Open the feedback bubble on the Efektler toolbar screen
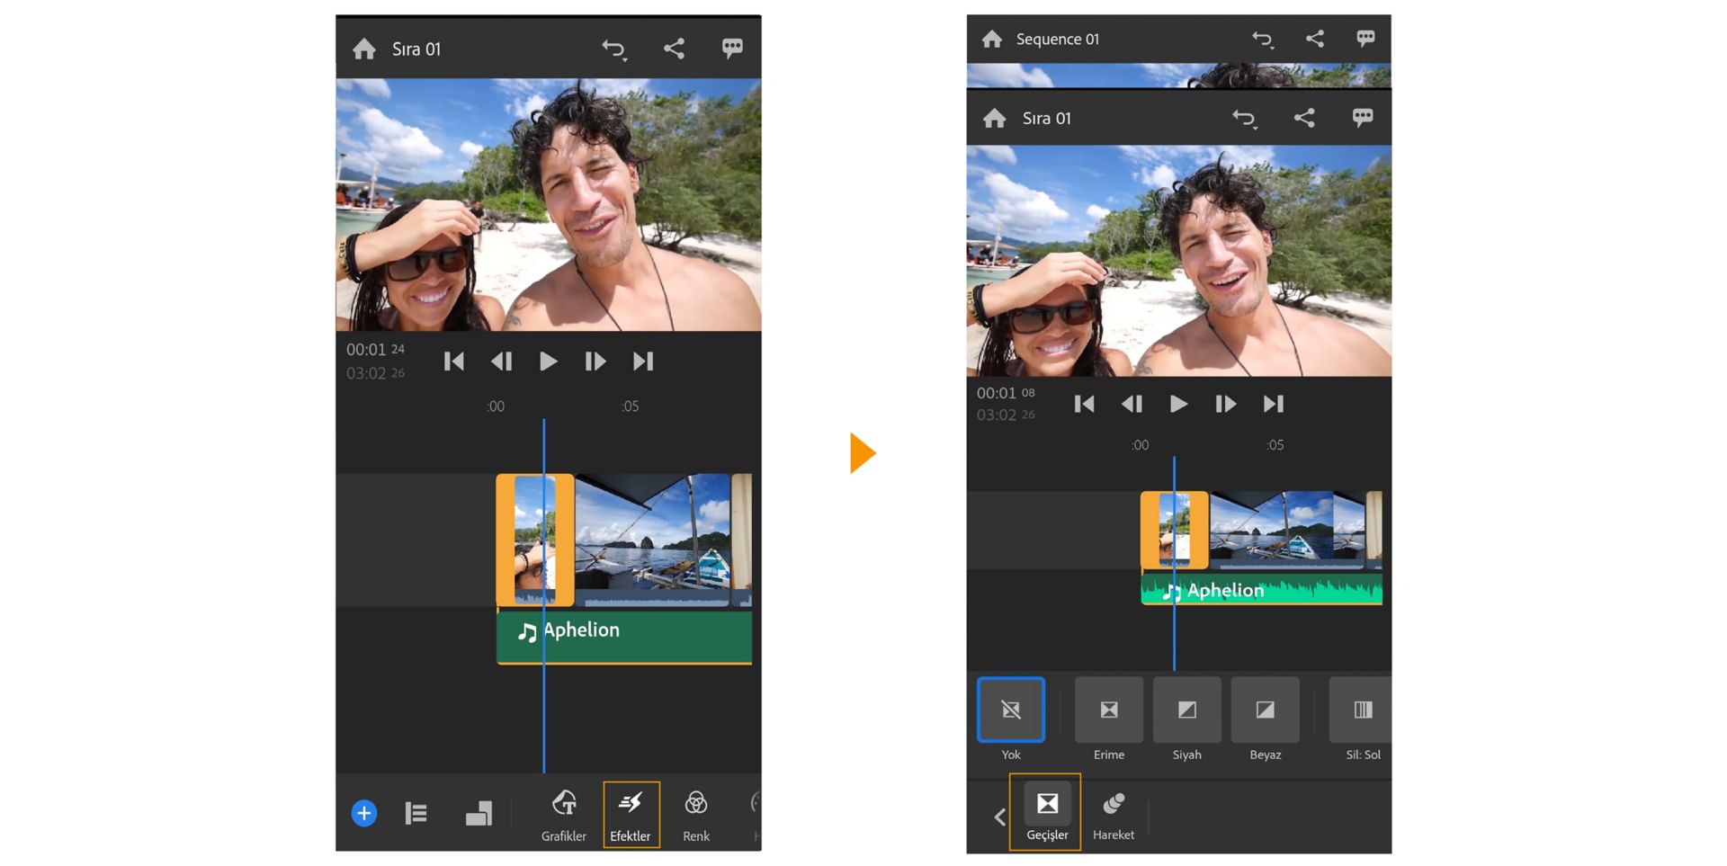The height and width of the screenshot is (866, 1727). pyautogui.click(x=732, y=49)
